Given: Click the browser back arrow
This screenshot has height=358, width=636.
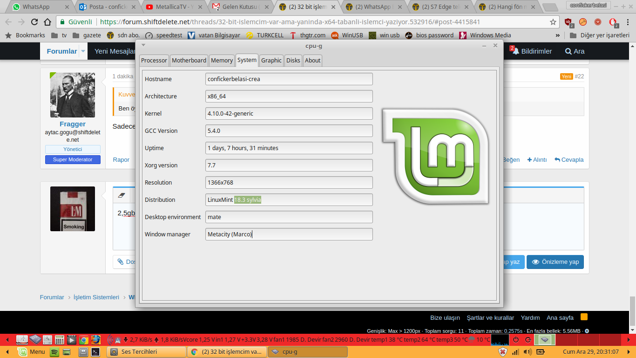Looking at the screenshot, I should click(x=8, y=22).
